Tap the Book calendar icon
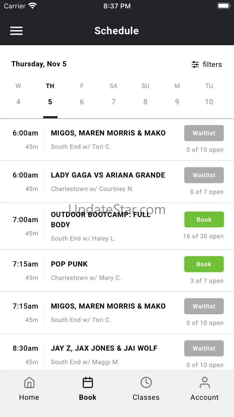This screenshot has height=417, width=234. click(x=88, y=383)
